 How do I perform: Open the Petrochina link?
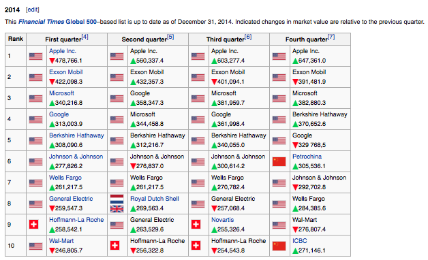pyautogui.click(x=307, y=157)
